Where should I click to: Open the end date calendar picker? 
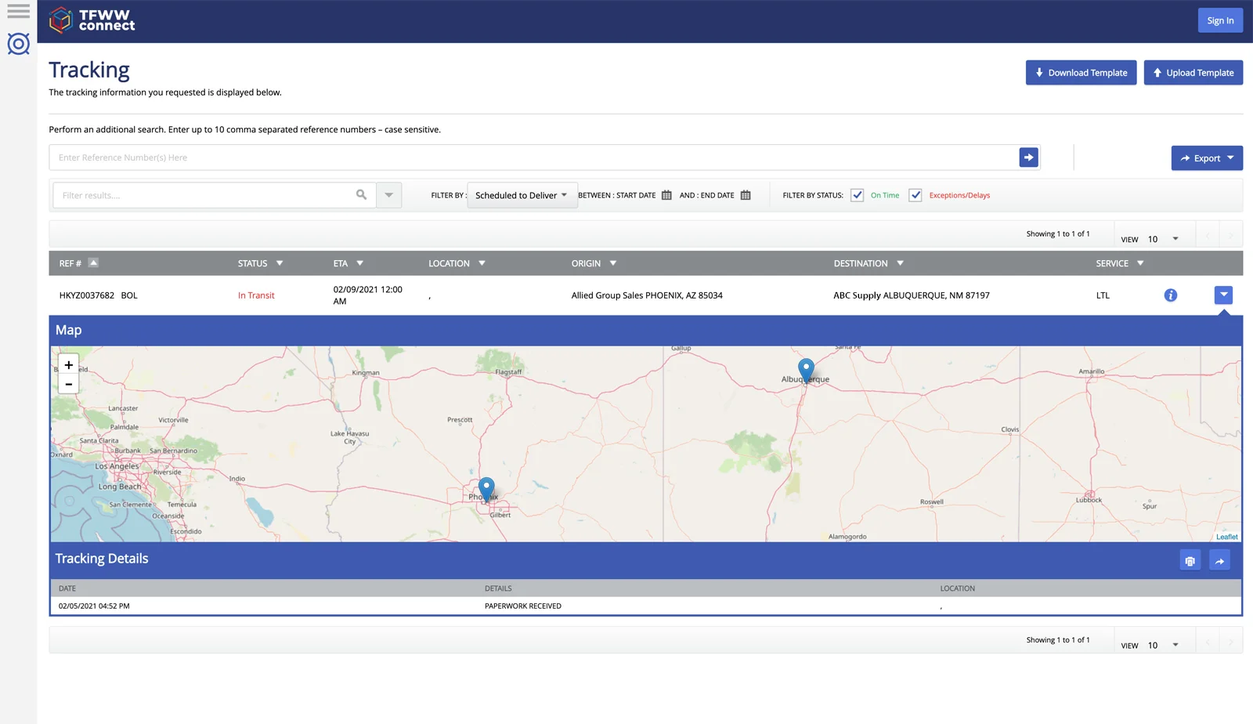point(746,195)
